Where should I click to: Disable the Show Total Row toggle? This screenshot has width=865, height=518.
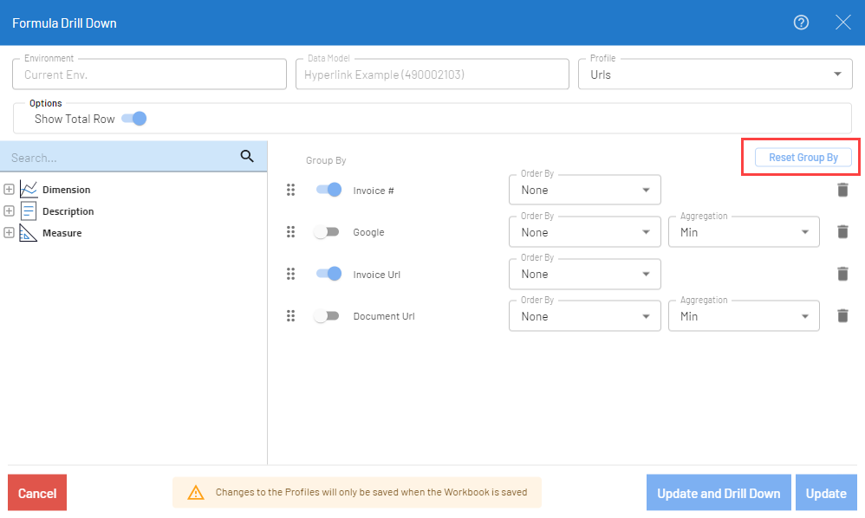tap(134, 119)
